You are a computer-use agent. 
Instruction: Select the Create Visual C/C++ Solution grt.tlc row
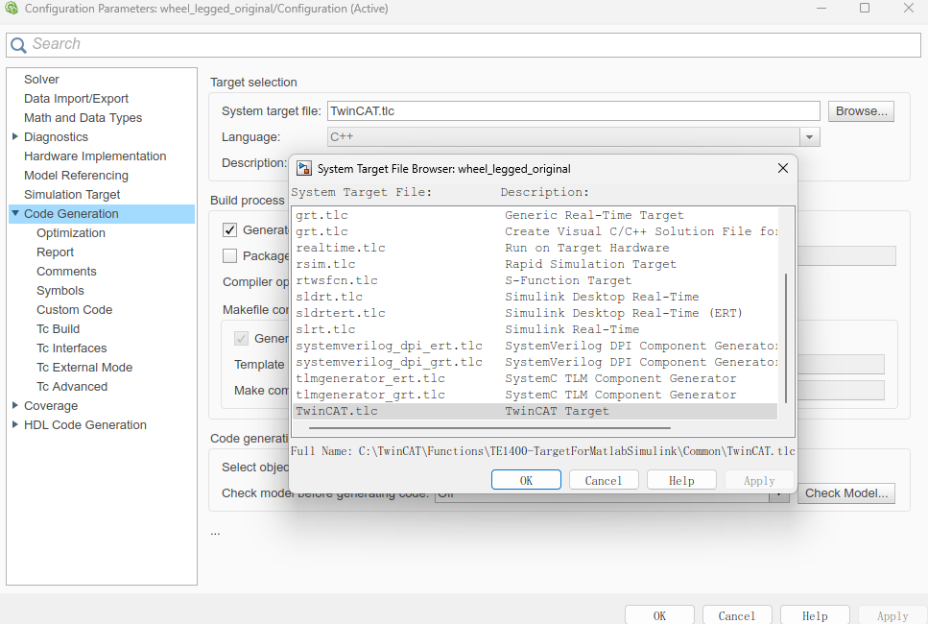coord(535,232)
